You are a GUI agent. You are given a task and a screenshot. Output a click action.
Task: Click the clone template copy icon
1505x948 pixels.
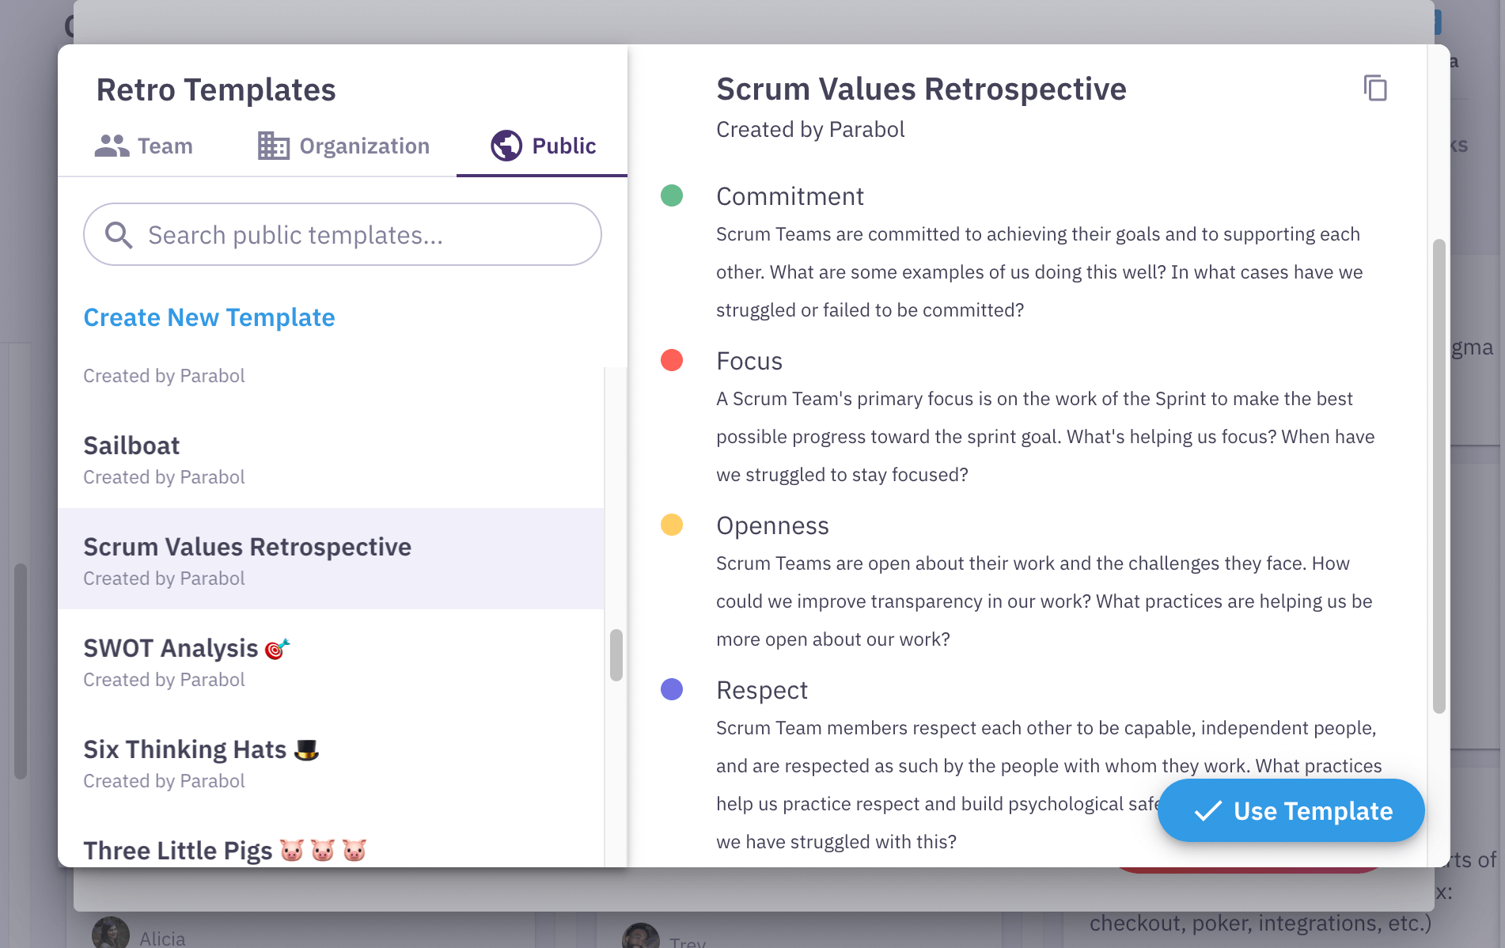point(1375,88)
